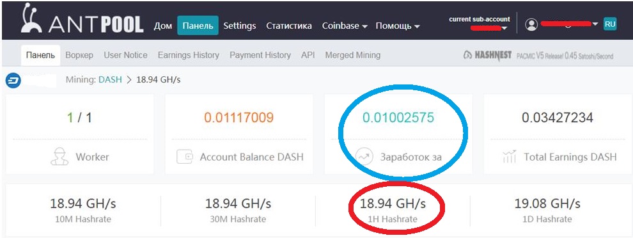
Task: Click the user profile avatar icon
Action: (532, 24)
